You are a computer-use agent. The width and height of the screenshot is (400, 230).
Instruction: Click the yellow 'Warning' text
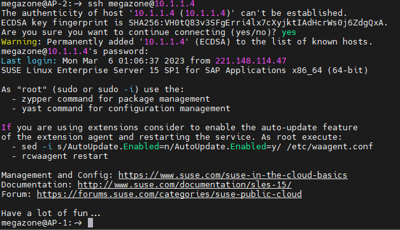pyautogui.click(x=19, y=42)
